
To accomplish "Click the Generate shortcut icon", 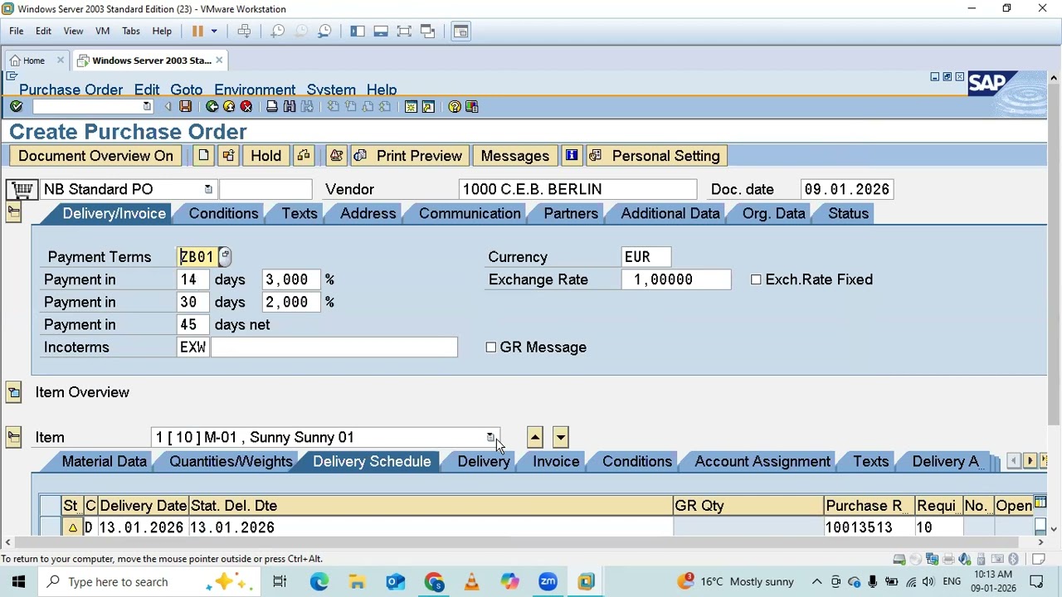I will tap(428, 106).
